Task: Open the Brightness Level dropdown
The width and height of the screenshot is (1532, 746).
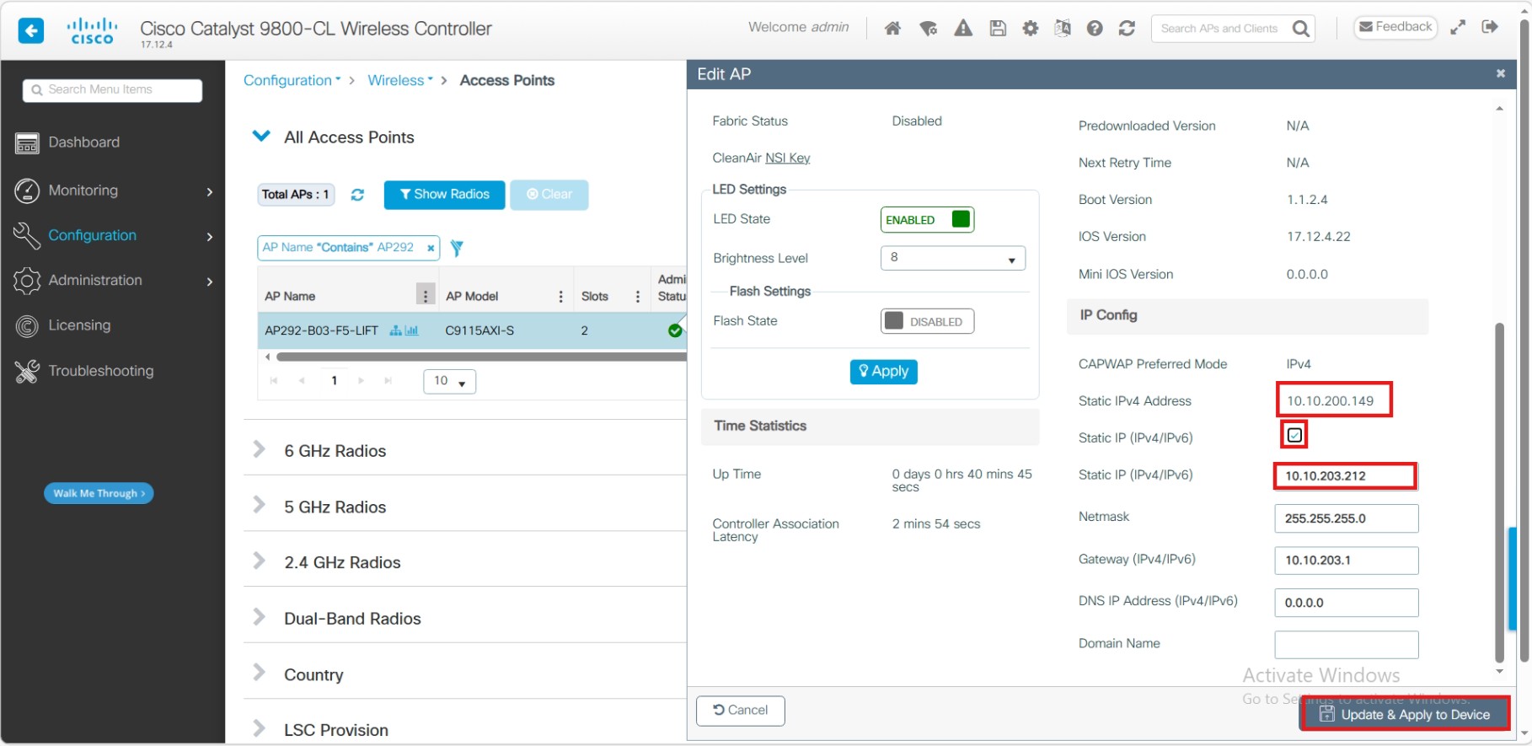Action: click(952, 258)
